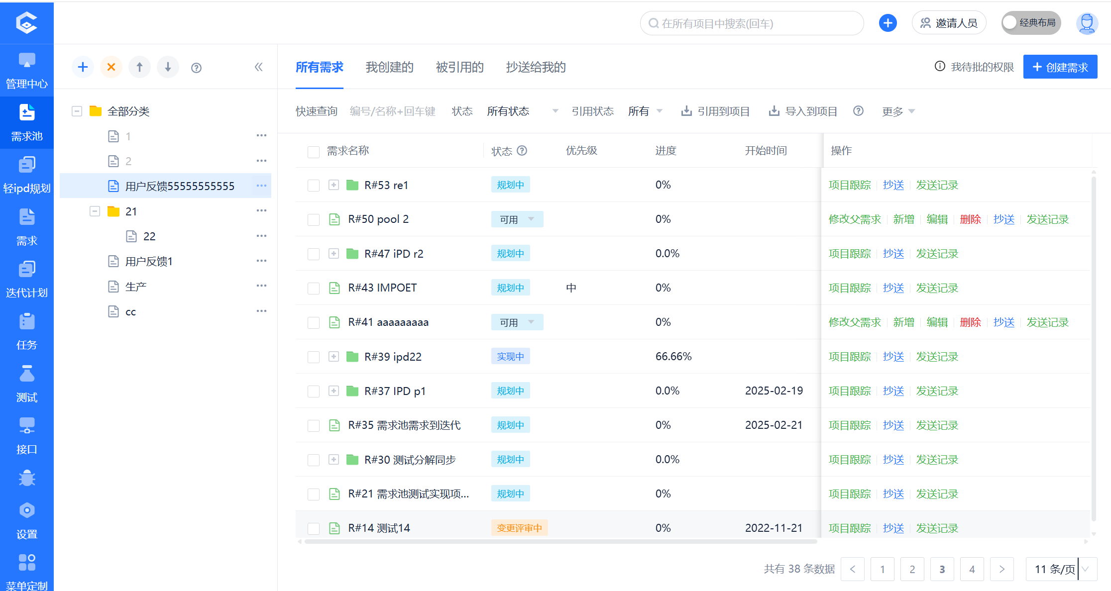Click the move category up arrow icon
This screenshot has width=1111, height=591.
click(x=140, y=67)
